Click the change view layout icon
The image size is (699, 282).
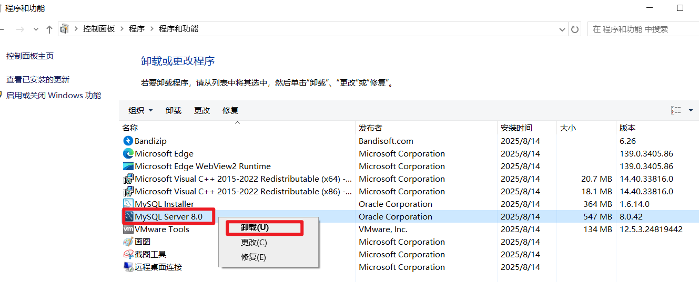pyautogui.click(x=676, y=110)
